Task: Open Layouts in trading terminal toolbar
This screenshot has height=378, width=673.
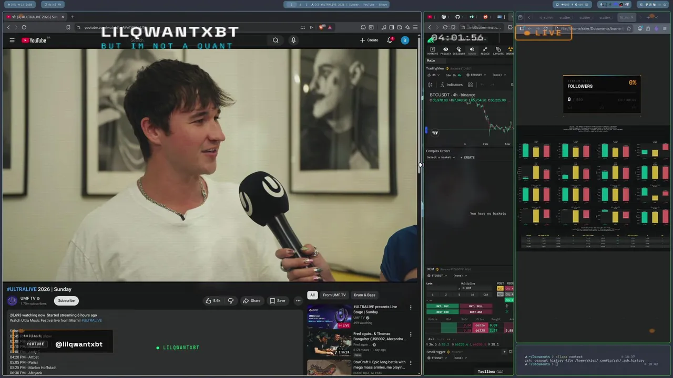Action: [498, 51]
